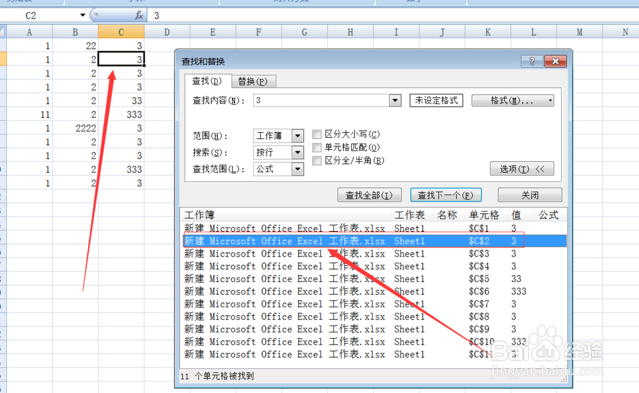Click the insert function fx icon
639x393 pixels.
coord(139,15)
